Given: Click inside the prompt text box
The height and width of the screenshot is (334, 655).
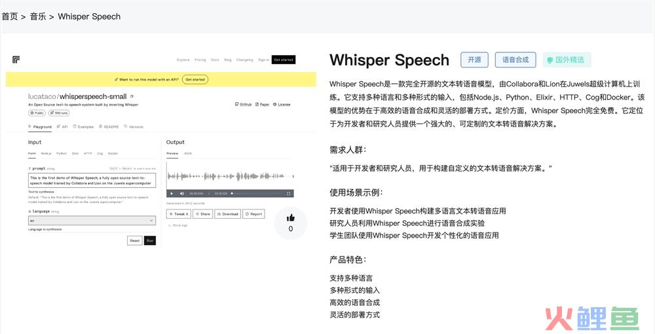Looking at the screenshot, I should [x=92, y=180].
